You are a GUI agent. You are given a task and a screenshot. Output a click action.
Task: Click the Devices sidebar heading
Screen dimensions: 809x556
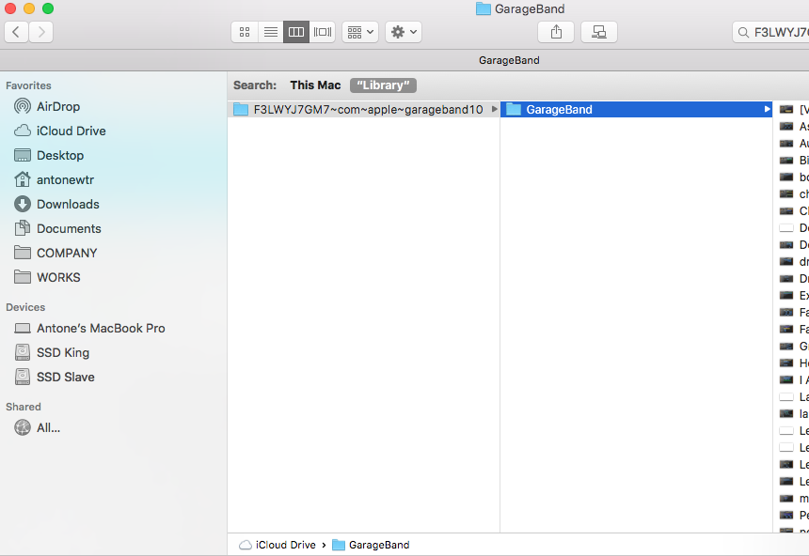(25, 307)
